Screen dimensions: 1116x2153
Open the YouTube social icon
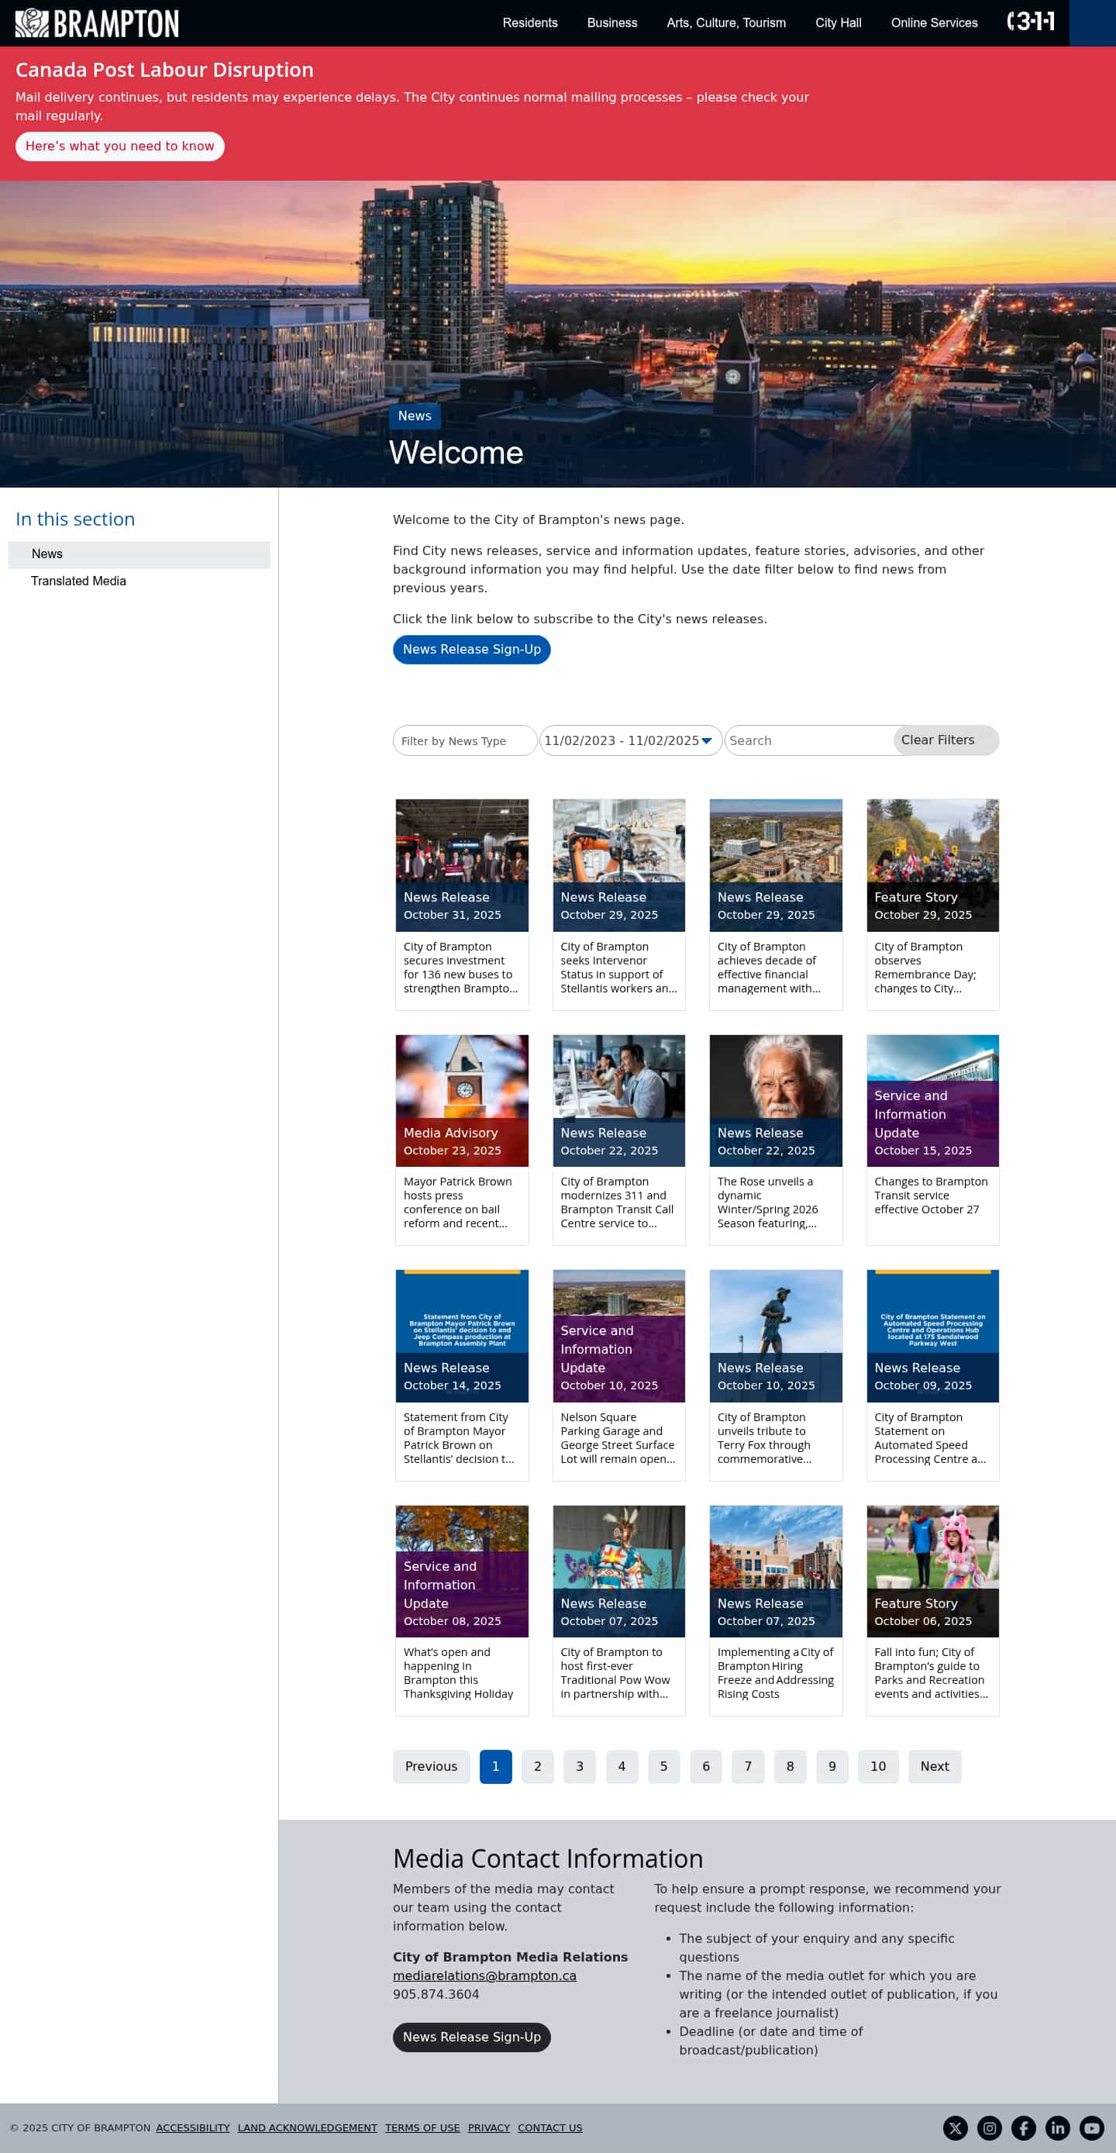click(x=1092, y=2128)
